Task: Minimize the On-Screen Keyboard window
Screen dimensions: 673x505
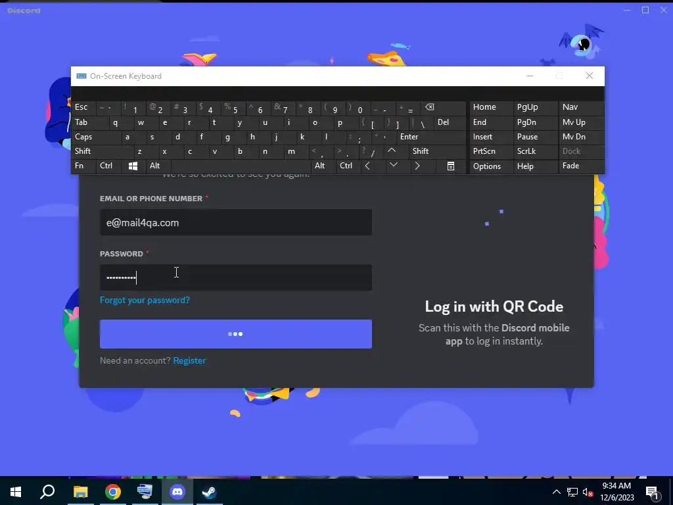Action: [530, 76]
